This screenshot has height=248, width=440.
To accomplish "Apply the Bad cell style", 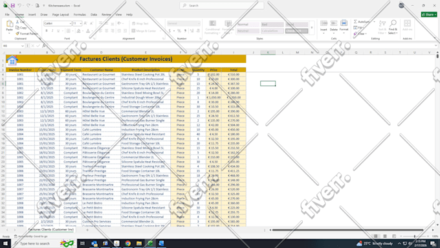I will click(272, 25).
